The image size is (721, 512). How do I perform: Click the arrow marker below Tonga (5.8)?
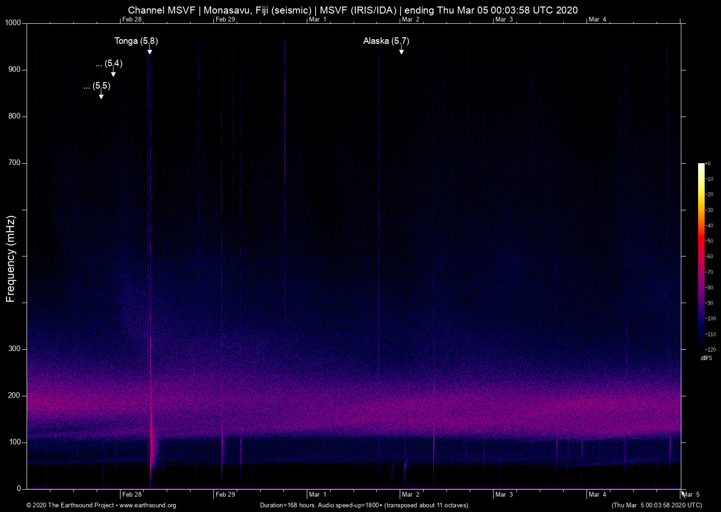coord(149,51)
